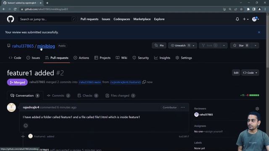269x151 pixels.
Task: Switch to the Checks tab
Action: click(88, 96)
